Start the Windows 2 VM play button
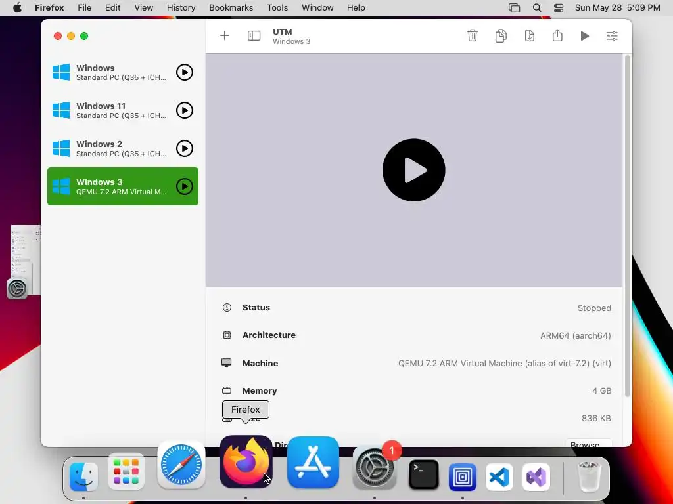 click(185, 148)
